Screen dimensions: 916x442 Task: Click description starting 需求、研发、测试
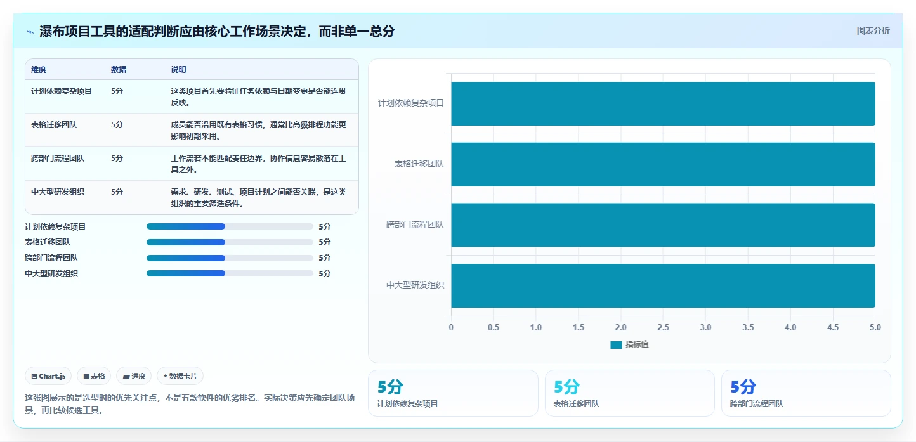(x=258, y=198)
